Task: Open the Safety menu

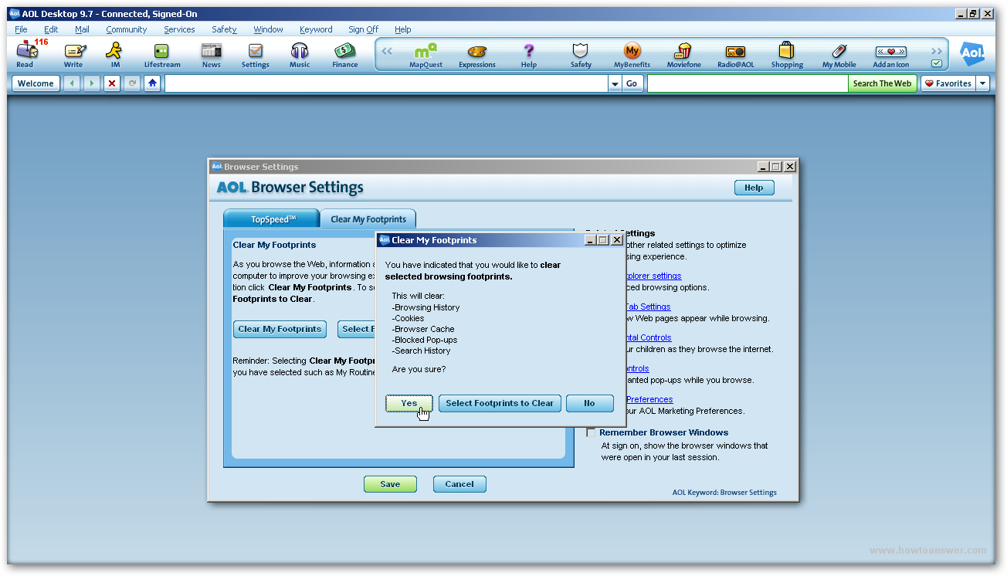Action: pyautogui.click(x=224, y=29)
